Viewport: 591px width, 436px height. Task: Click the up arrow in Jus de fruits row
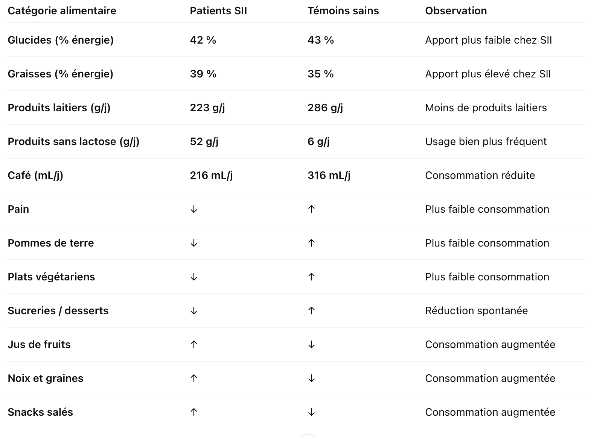point(194,345)
